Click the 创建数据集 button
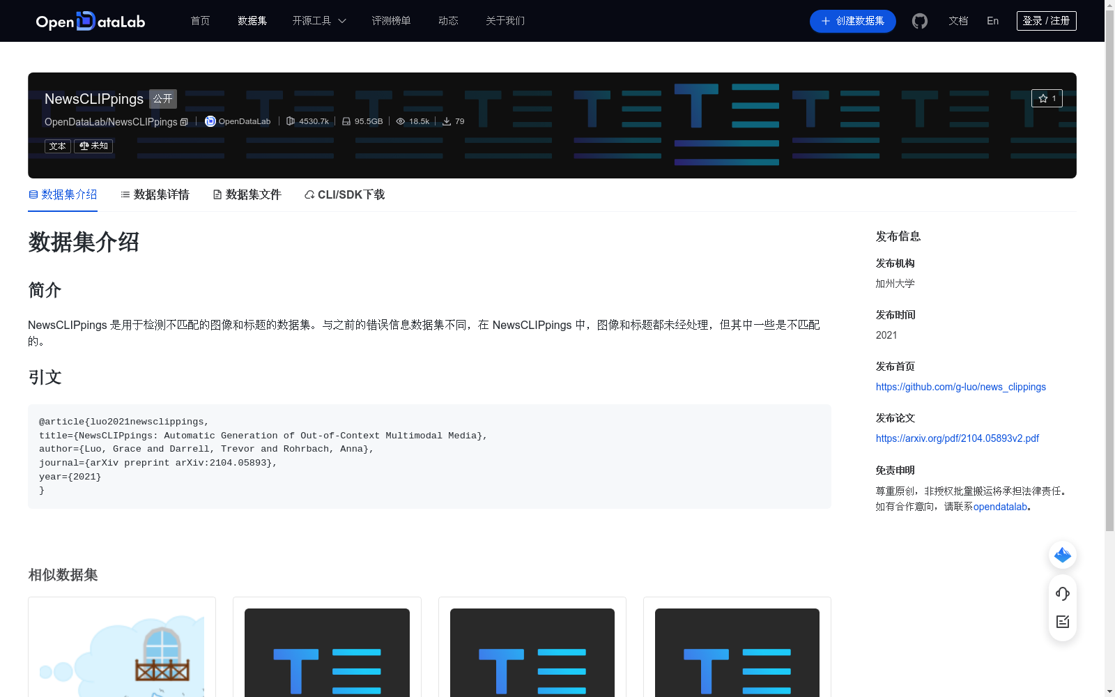 [x=852, y=21]
